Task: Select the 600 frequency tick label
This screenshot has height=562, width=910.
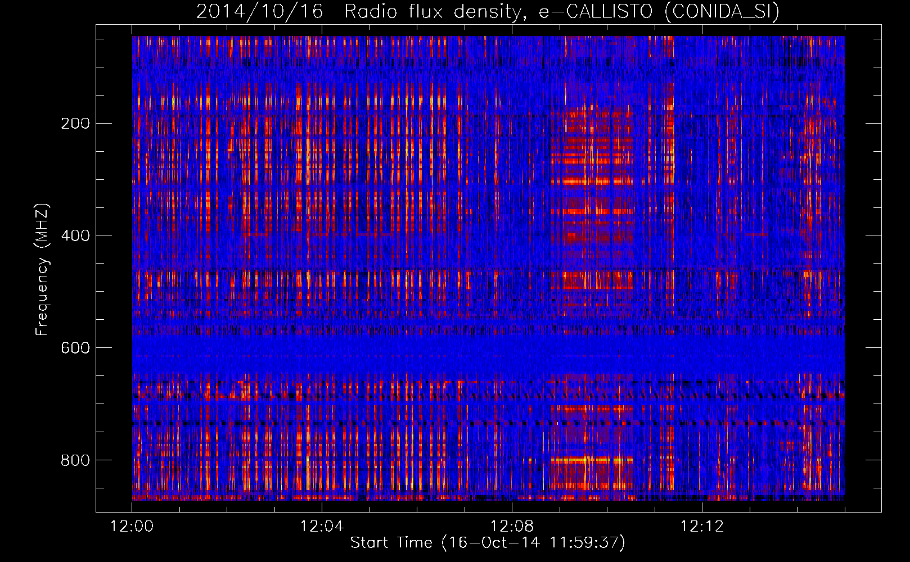Action: coord(75,348)
